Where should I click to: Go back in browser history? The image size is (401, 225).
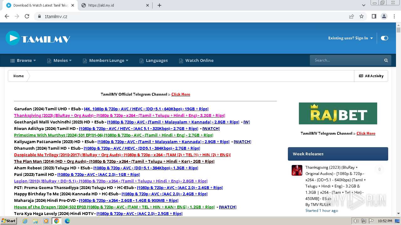(x=7, y=16)
